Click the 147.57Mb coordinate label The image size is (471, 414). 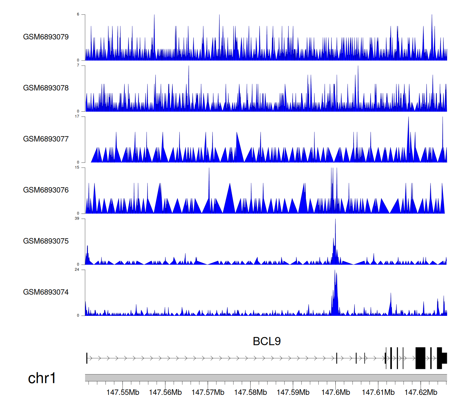[208, 392]
